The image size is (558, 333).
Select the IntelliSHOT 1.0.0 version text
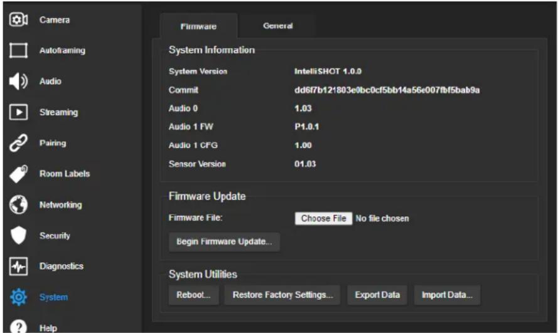pos(328,71)
